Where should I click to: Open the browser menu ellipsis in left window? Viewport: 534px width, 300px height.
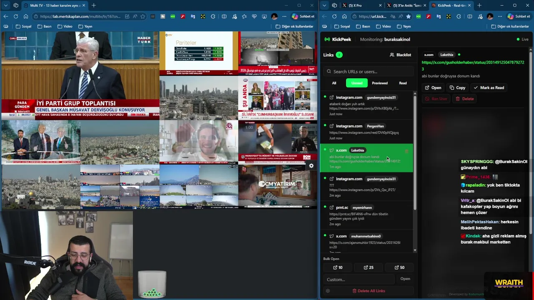[x=284, y=16]
